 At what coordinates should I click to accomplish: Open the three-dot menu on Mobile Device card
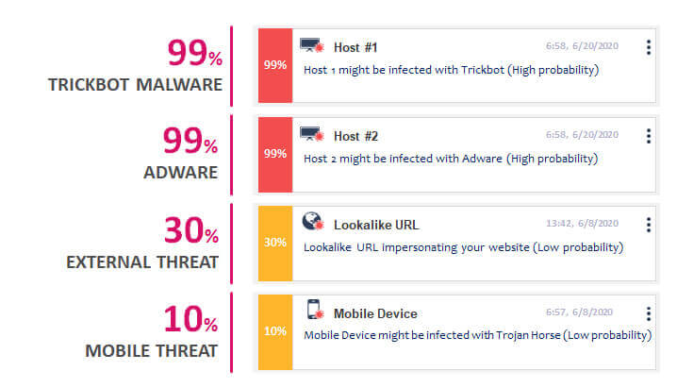pyautogui.click(x=649, y=313)
